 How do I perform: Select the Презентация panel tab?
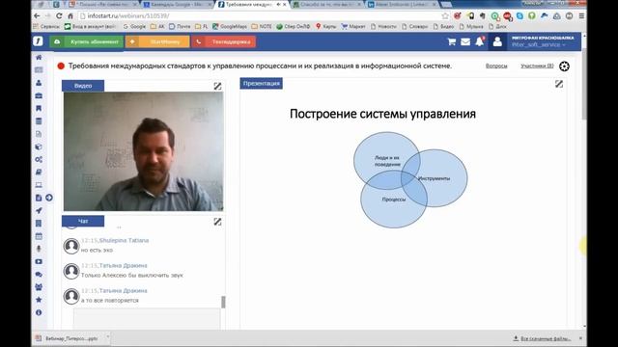(262, 84)
